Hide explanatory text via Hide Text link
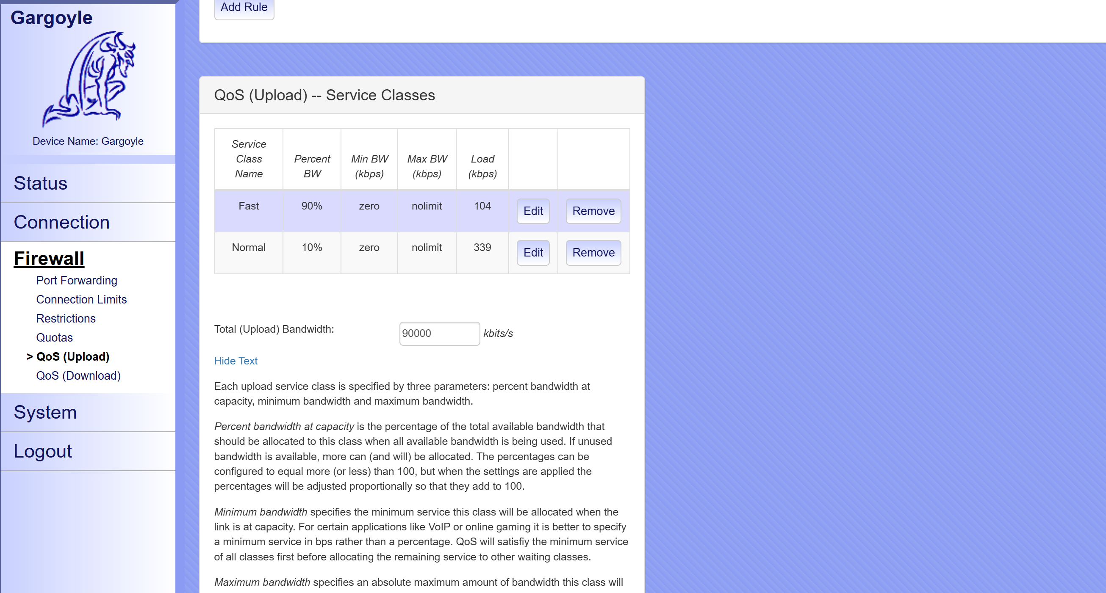Image resolution: width=1106 pixels, height=593 pixels. [x=236, y=360]
